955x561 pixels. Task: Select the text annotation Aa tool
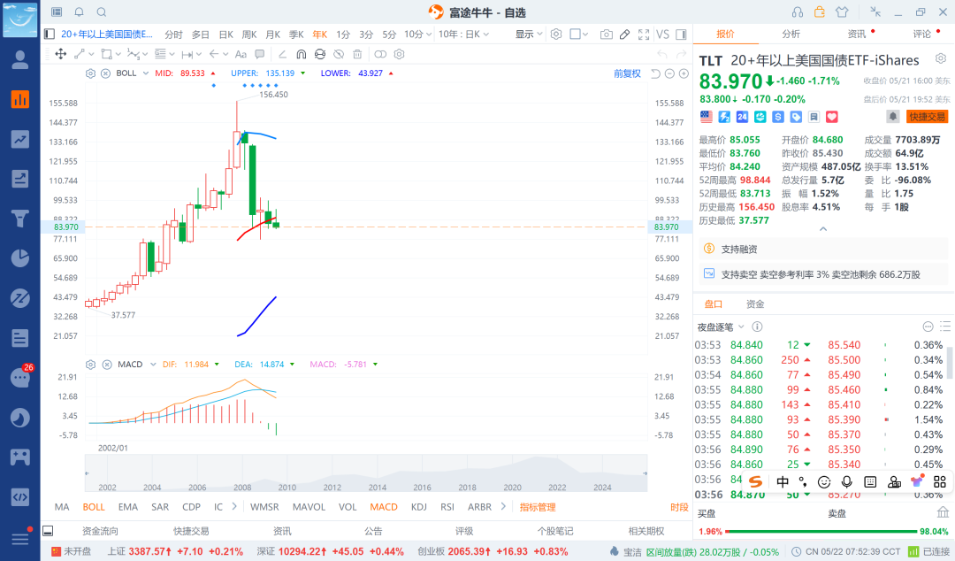[x=241, y=54]
